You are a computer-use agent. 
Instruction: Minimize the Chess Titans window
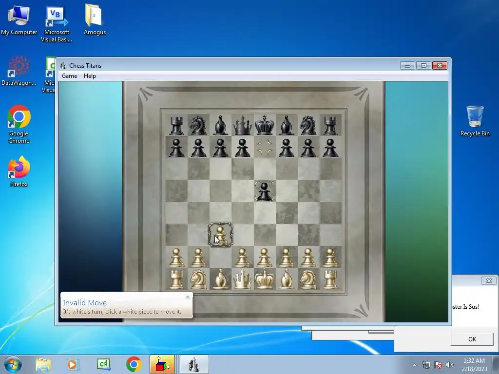click(x=407, y=66)
